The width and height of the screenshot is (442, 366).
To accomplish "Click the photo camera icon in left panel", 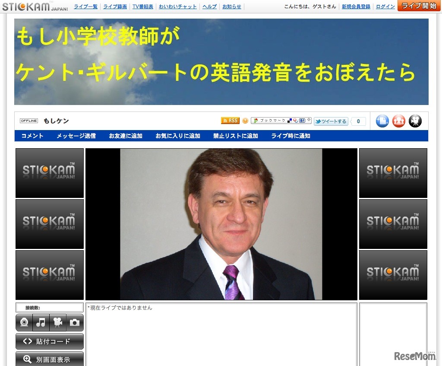I will coord(75,323).
